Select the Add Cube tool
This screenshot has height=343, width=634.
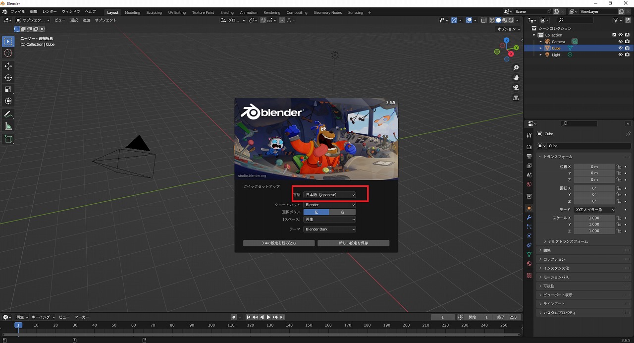(x=8, y=139)
